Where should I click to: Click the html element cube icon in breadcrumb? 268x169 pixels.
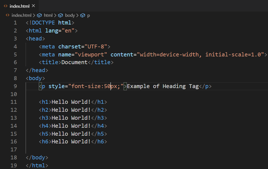[x=39, y=15]
